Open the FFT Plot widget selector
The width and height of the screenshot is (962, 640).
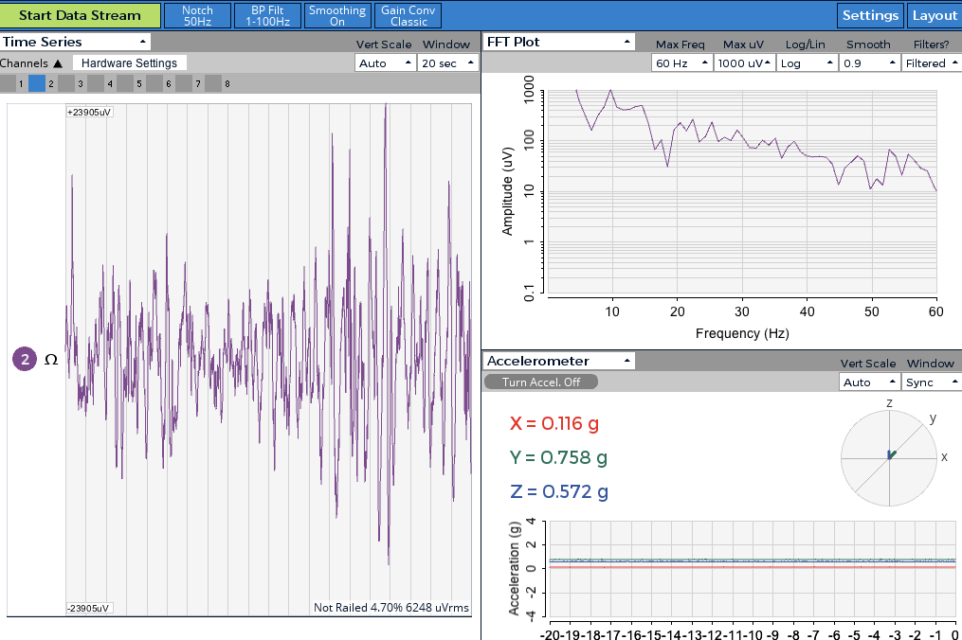point(558,42)
